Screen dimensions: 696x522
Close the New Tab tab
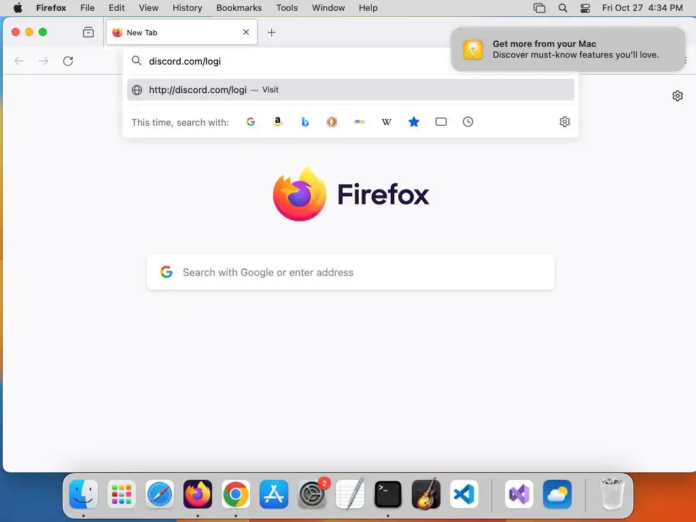[x=246, y=32]
